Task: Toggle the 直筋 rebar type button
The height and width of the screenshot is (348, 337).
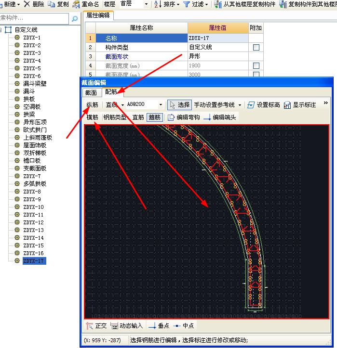Action: click(x=138, y=117)
